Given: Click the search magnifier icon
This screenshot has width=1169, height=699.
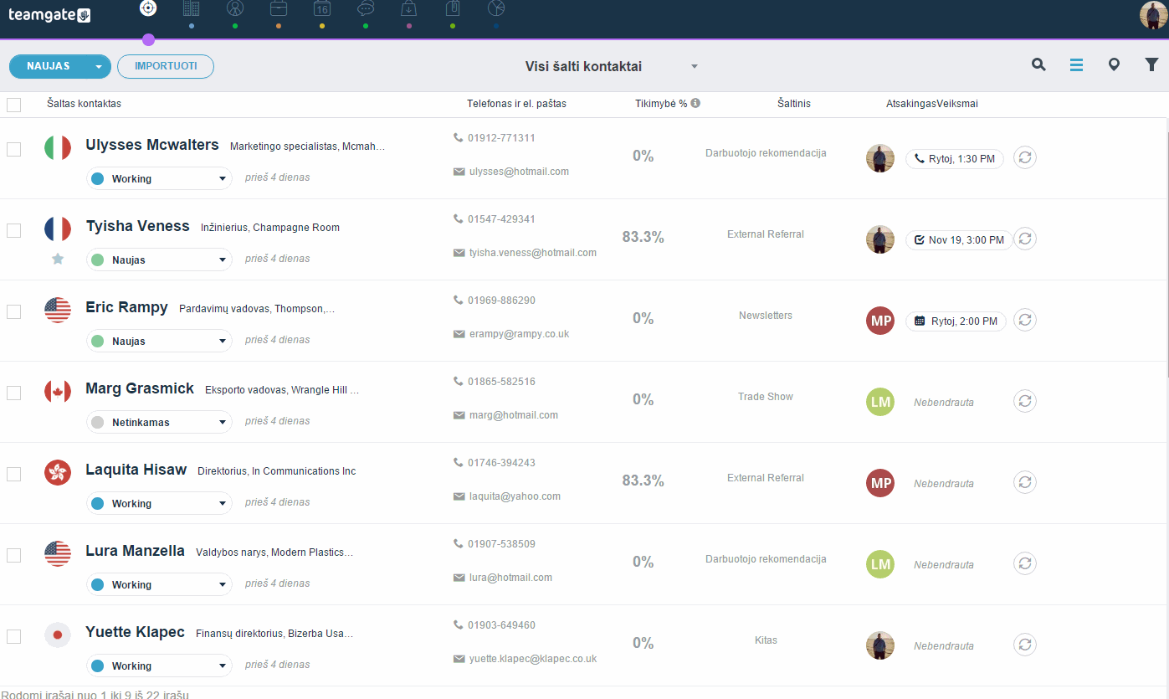Looking at the screenshot, I should 1038,64.
